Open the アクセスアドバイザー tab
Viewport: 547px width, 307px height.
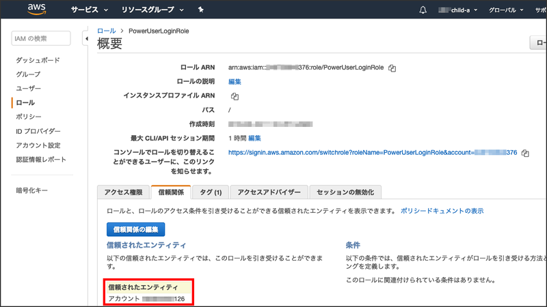pyautogui.click(x=269, y=192)
